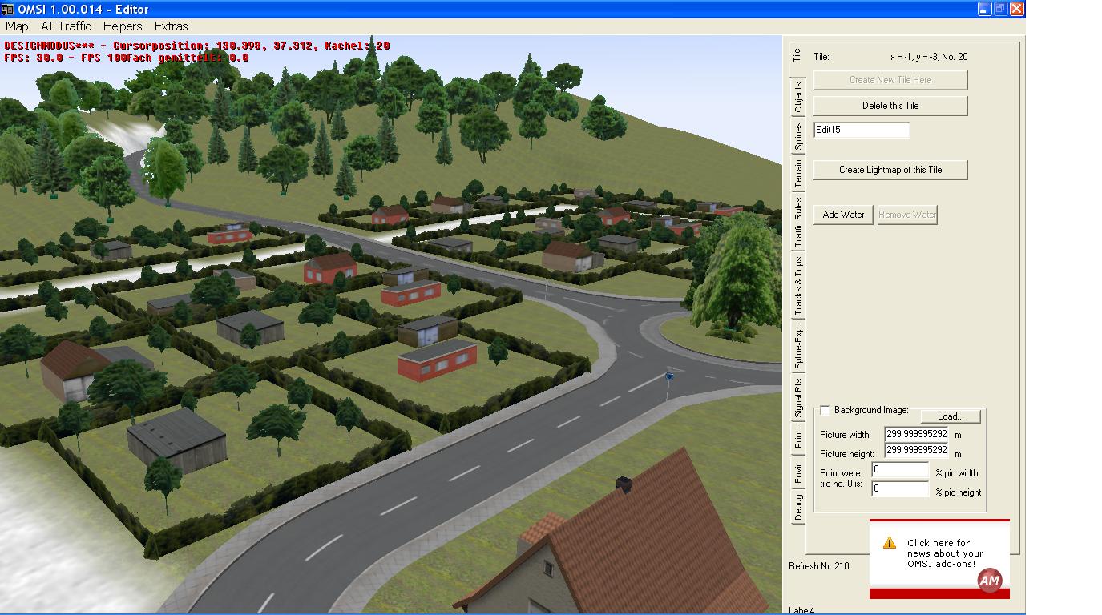
Task: Open the Helpers menu
Action: pyautogui.click(x=123, y=26)
